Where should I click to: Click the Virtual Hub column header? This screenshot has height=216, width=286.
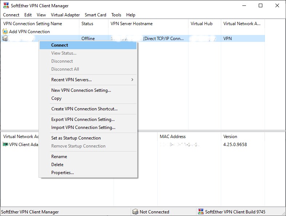click(204, 24)
